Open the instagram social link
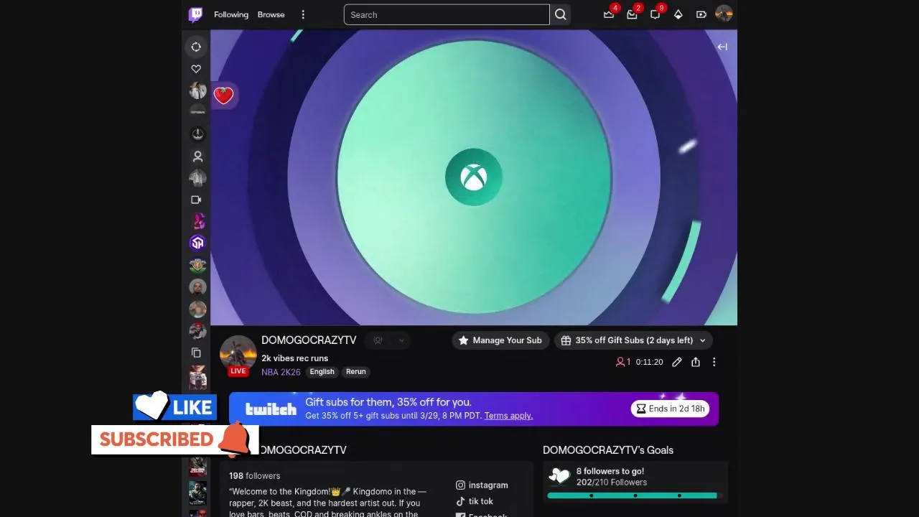Viewport: 919px width, 517px height. [x=482, y=485]
